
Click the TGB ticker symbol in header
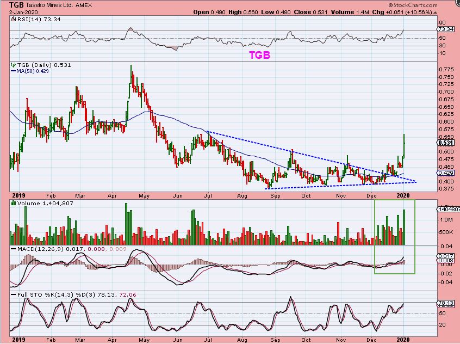[16, 5]
